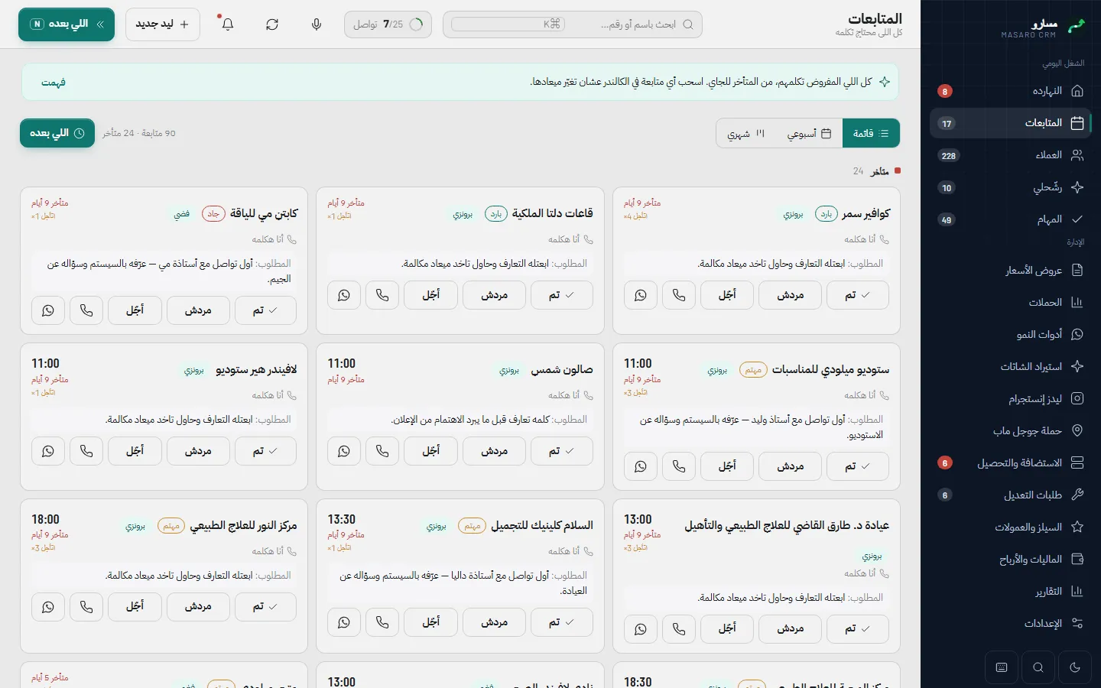Activate the microphone icon in the top bar

click(317, 24)
